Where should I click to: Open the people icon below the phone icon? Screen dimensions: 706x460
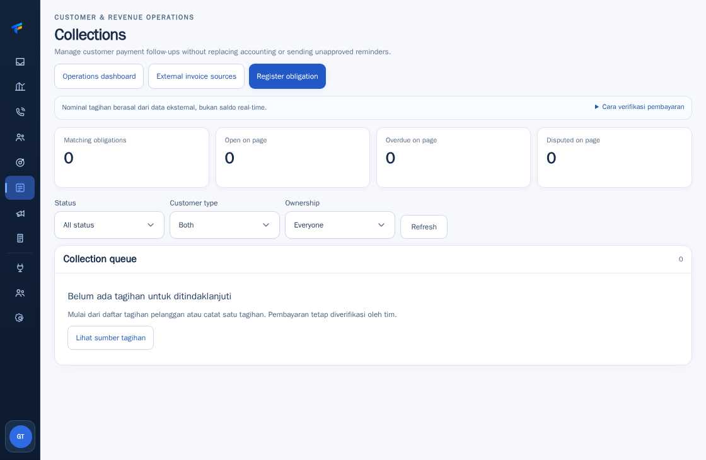20,137
